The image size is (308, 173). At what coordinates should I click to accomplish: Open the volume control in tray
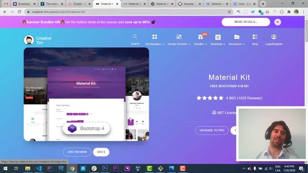[x=271, y=169]
